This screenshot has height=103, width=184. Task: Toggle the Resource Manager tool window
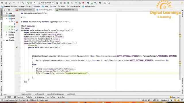(x=1, y=30)
